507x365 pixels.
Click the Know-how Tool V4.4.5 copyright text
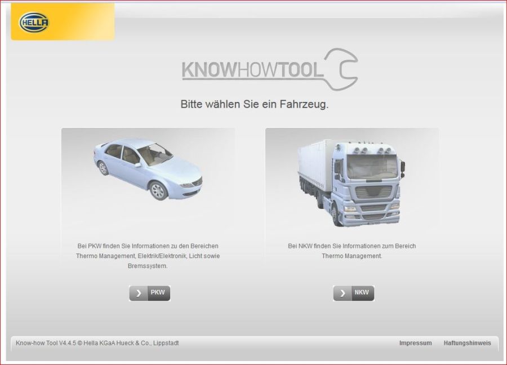pos(97,343)
